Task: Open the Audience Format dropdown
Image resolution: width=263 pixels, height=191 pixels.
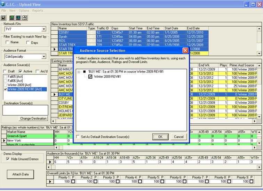Action: click(43, 57)
